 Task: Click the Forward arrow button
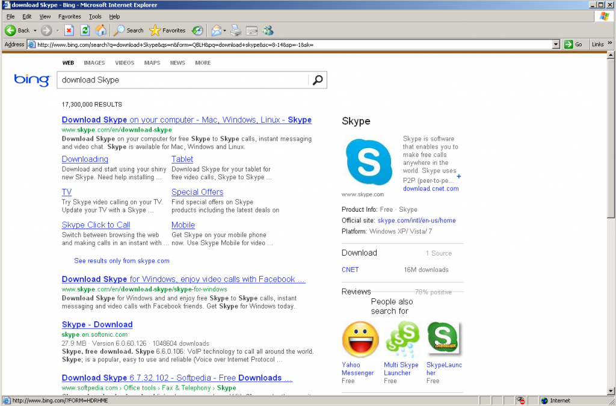tap(46, 30)
